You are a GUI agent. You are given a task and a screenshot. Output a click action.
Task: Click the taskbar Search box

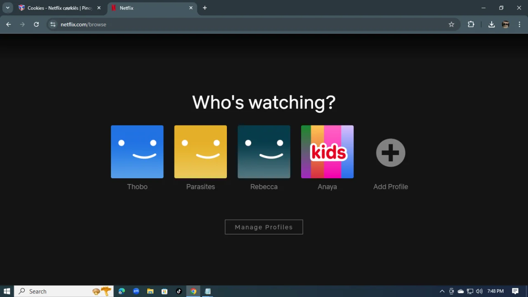(x=64, y=291)
